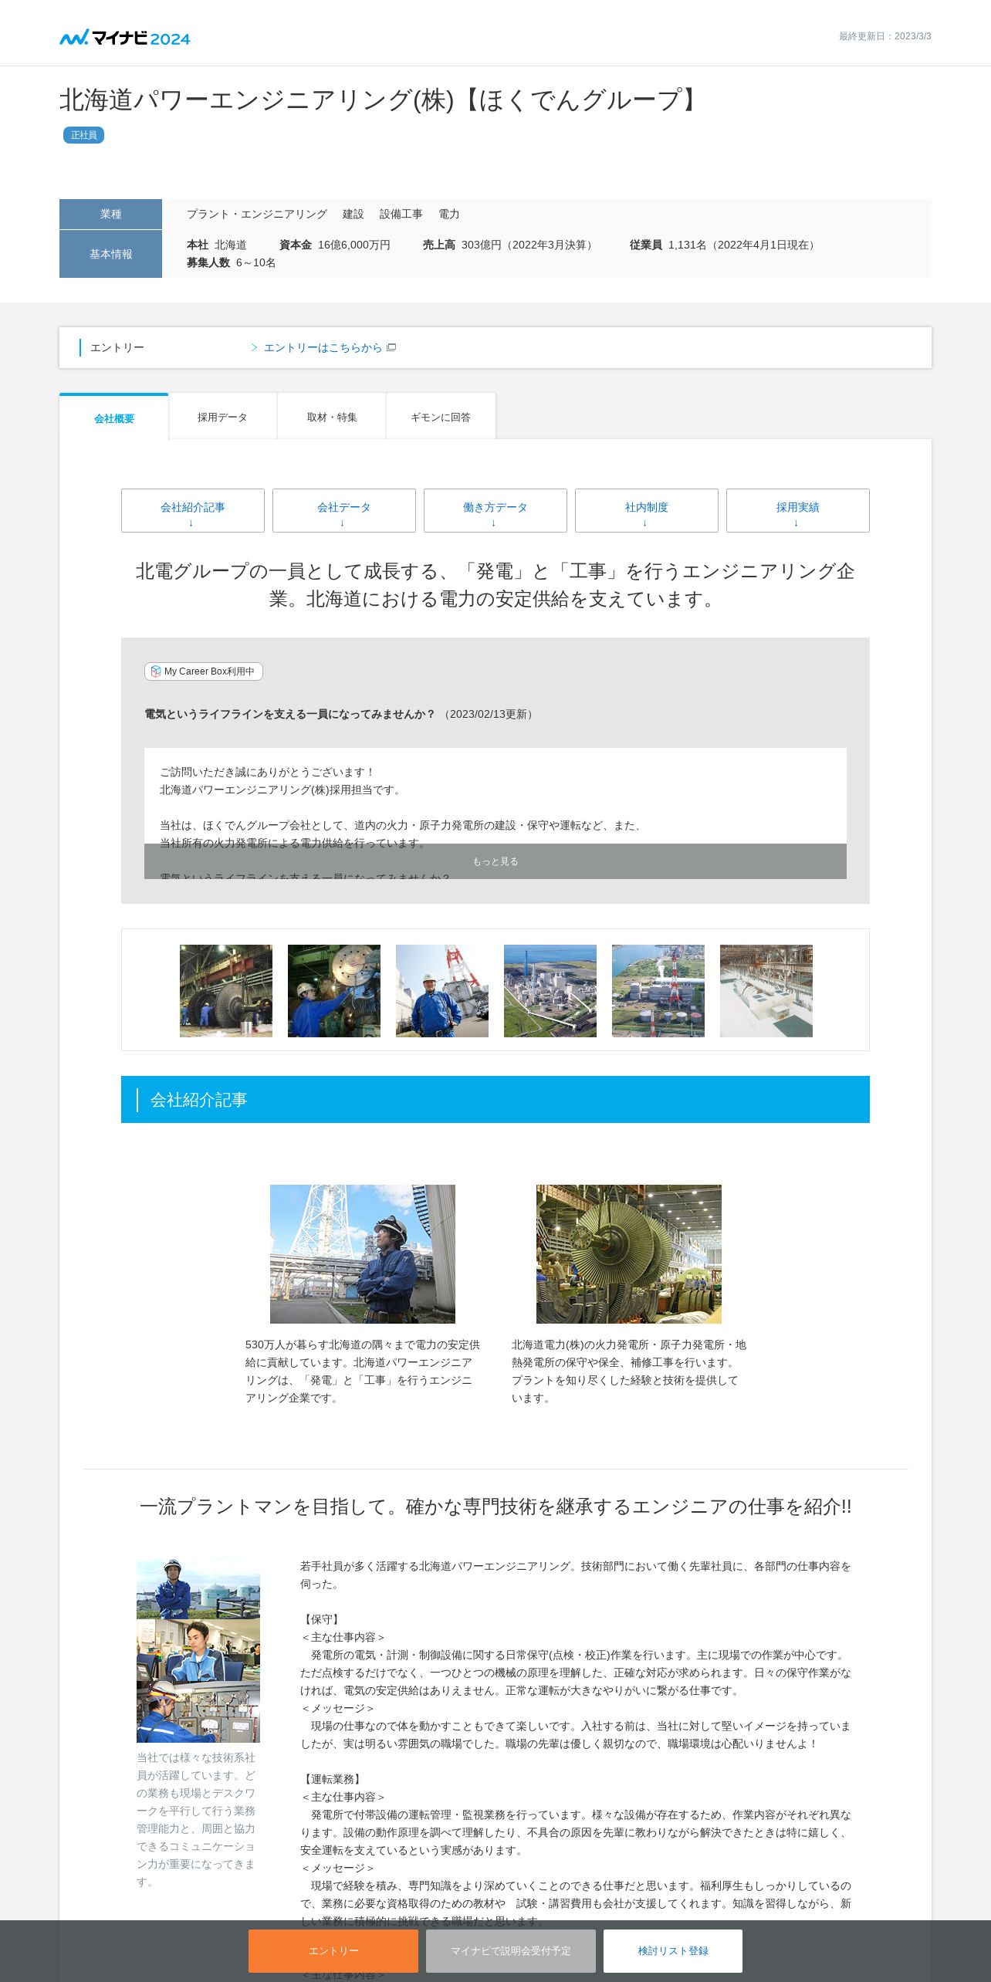Open the エントリーはこちらから link
The image size is (991, 1982).
pos(323,348)
